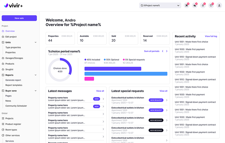This screenshot has height=143, width=225.
Task: Click Sum all periods link
Action: [x=152, y=51]
